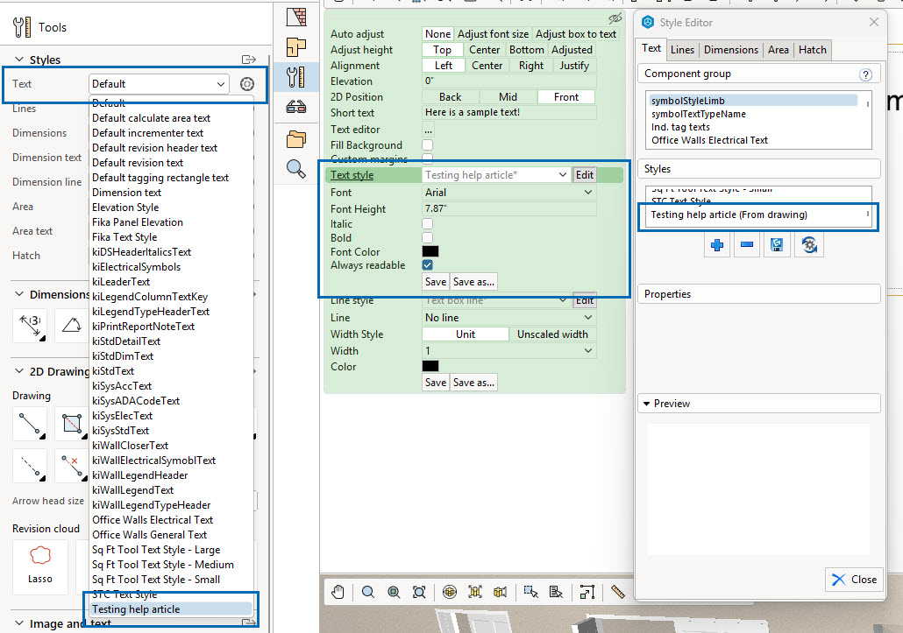Click the Font Color black swatch
The image size is (903, 633).
click(430, 251)
